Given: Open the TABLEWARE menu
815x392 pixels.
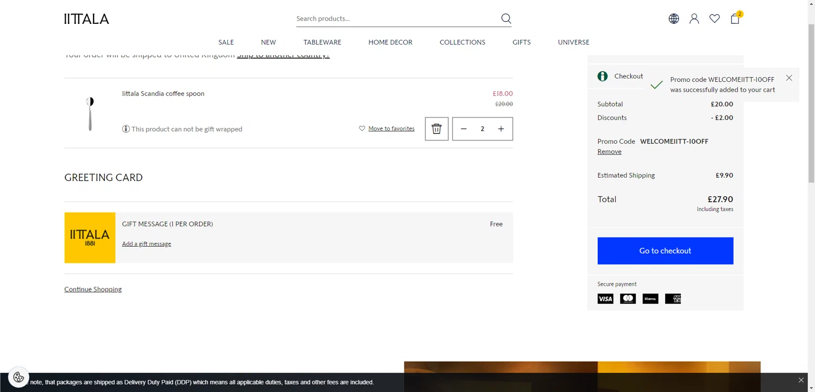Looking at the screenshot, I should point(322,42).
